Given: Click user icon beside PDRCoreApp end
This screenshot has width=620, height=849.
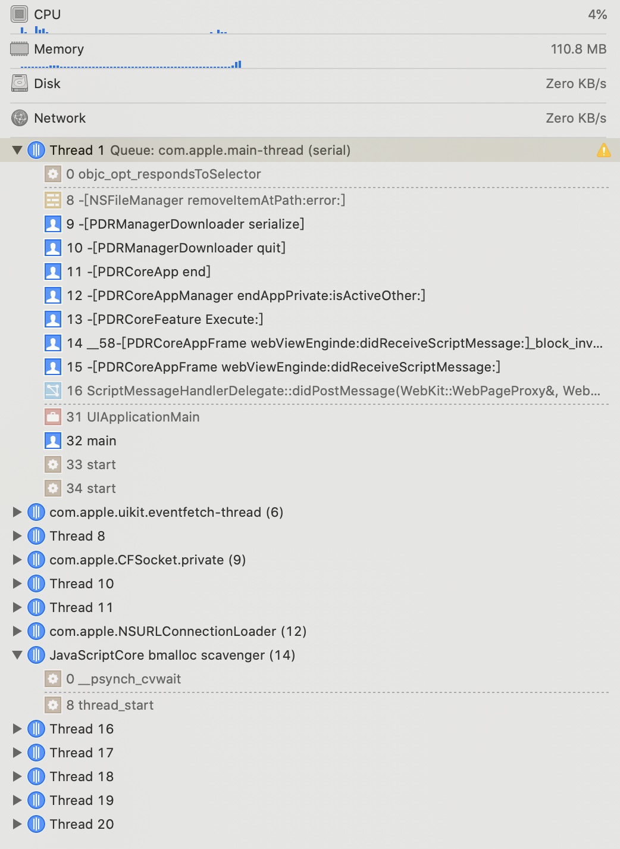Looking at the screenshot, I should pos(53,271).
